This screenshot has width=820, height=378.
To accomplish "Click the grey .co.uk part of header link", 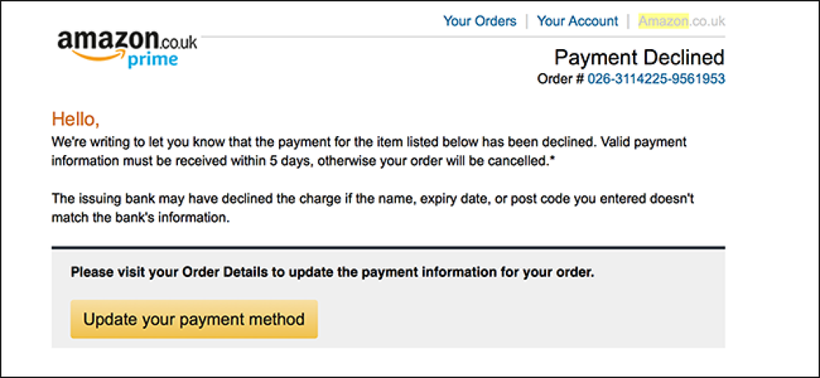I will coord(707,21).
